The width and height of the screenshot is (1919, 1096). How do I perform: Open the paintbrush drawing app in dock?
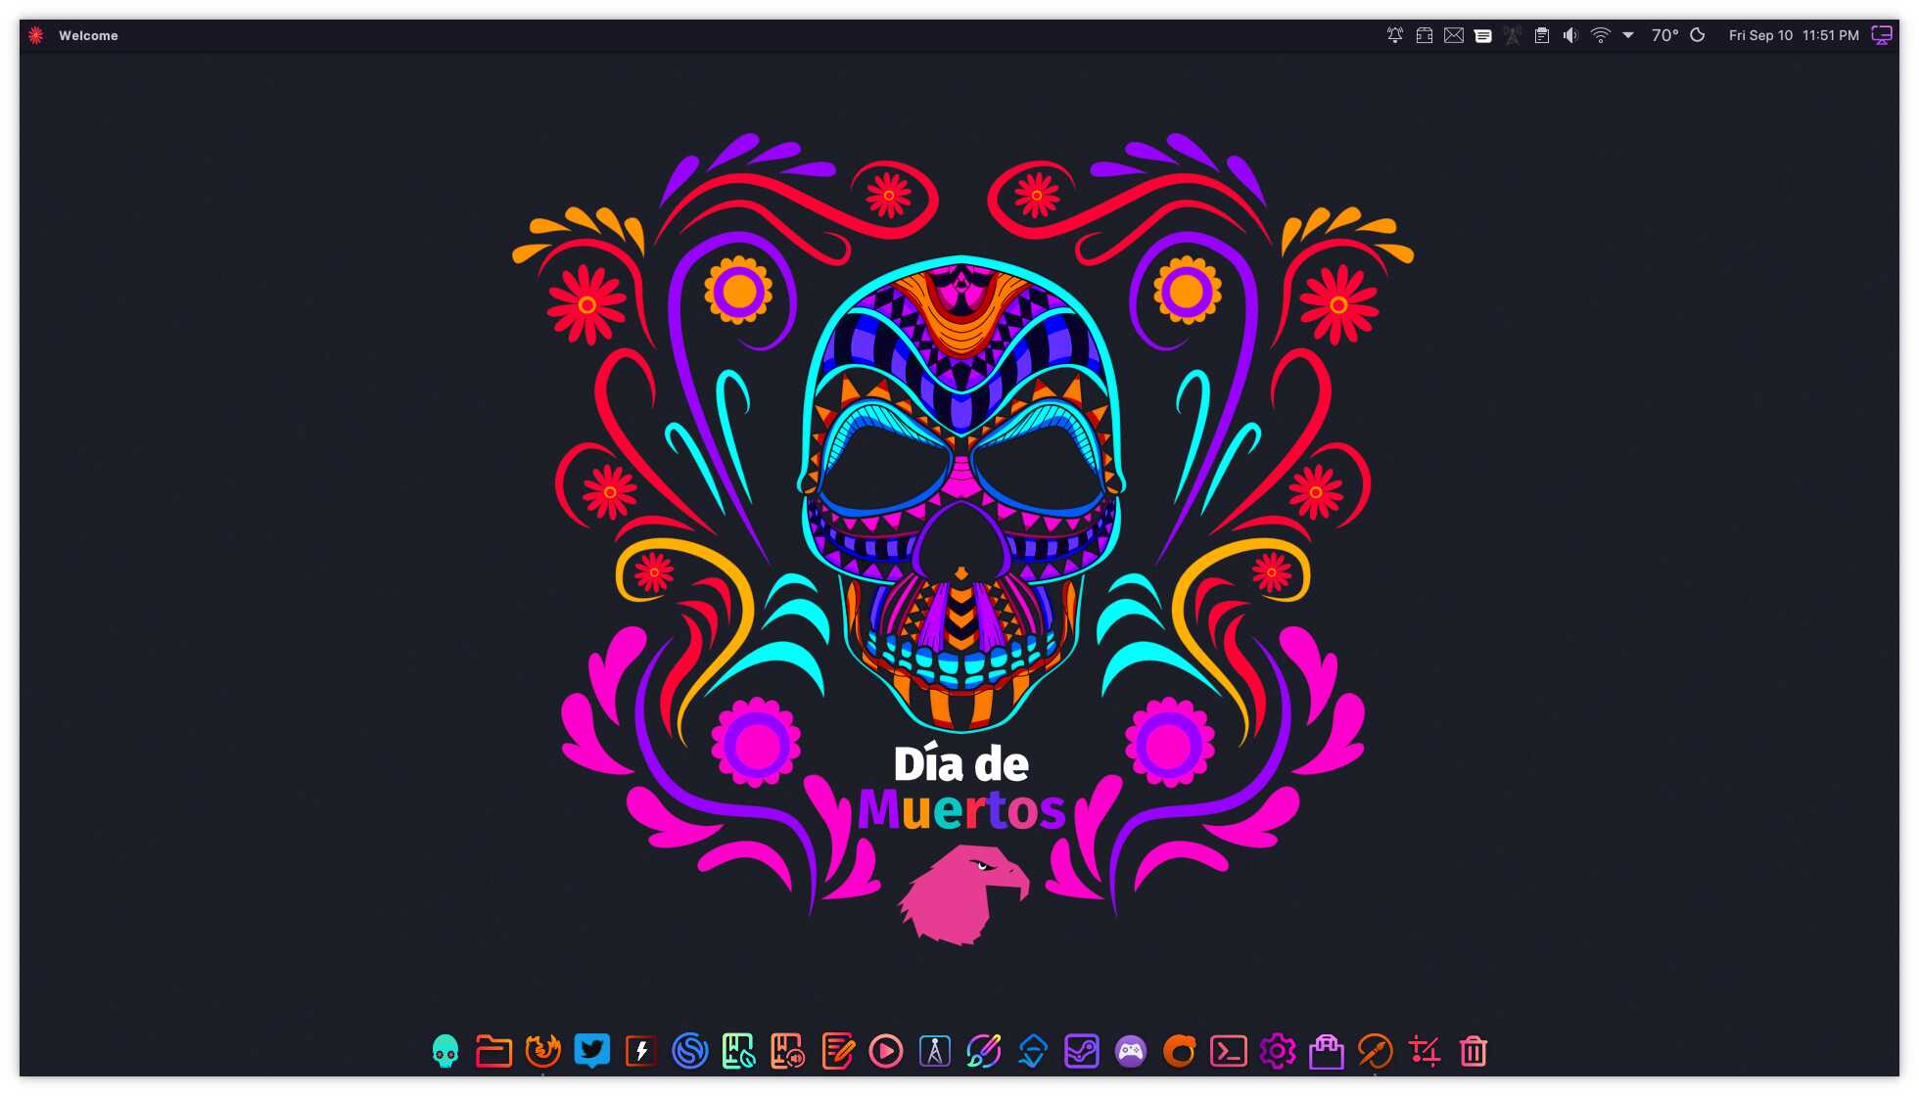(984, 1051)
